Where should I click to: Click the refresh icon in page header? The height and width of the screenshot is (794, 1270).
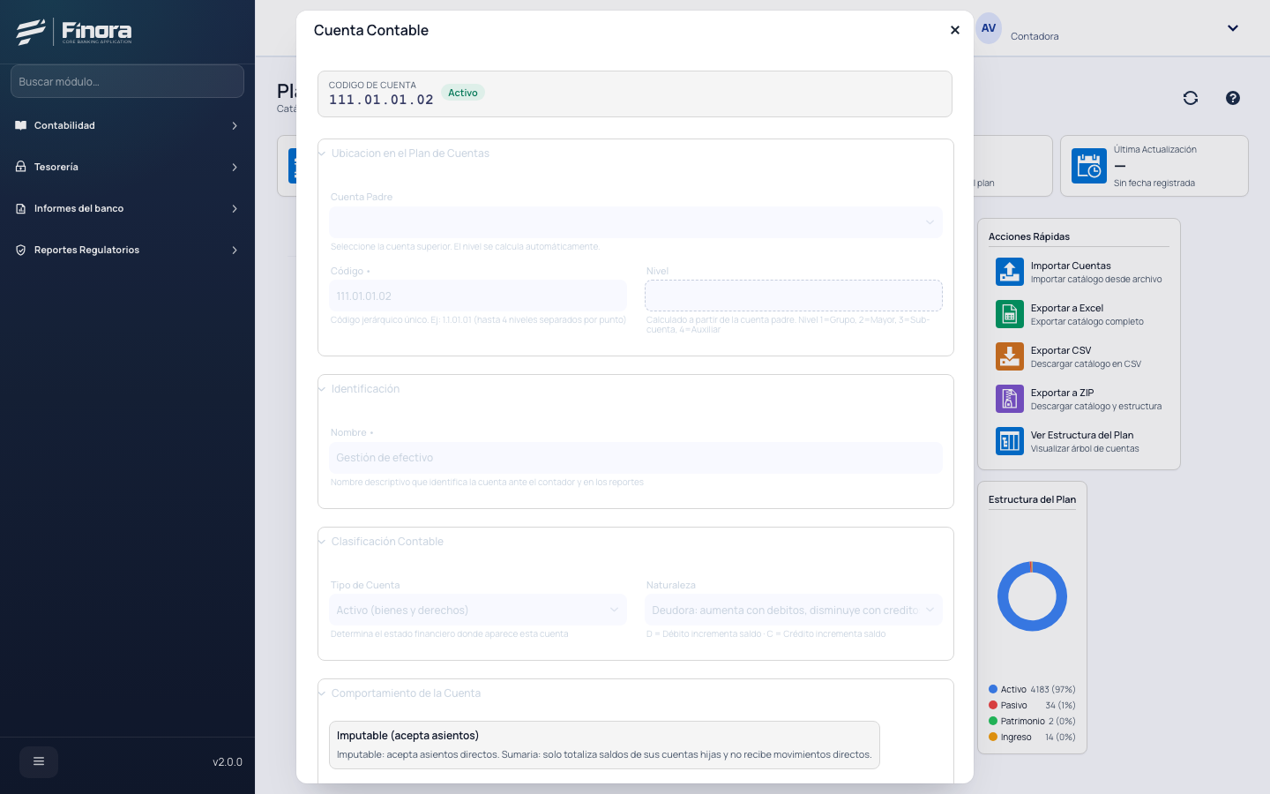[x=1191, y=98]
